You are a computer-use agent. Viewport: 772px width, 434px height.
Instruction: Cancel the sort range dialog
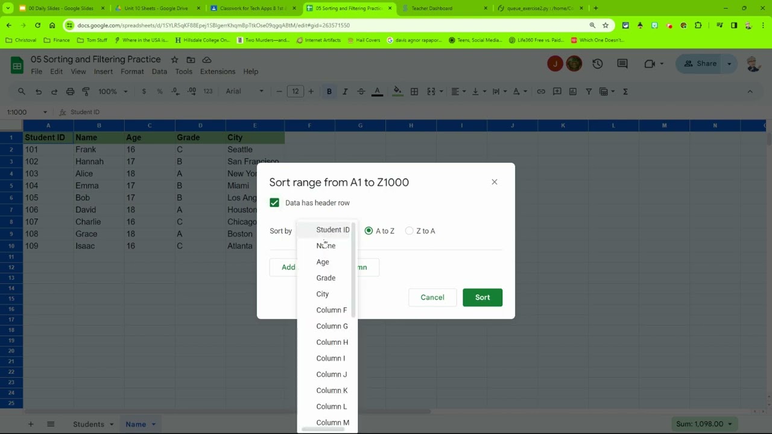click(432, 297)
